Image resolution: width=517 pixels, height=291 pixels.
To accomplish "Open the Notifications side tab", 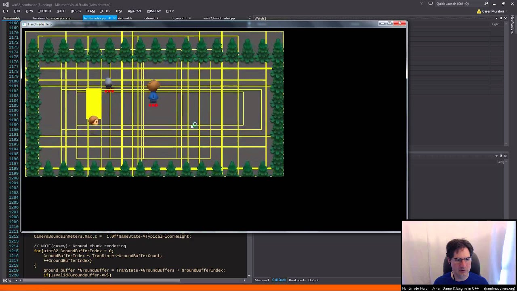I will tap(513, 25).
